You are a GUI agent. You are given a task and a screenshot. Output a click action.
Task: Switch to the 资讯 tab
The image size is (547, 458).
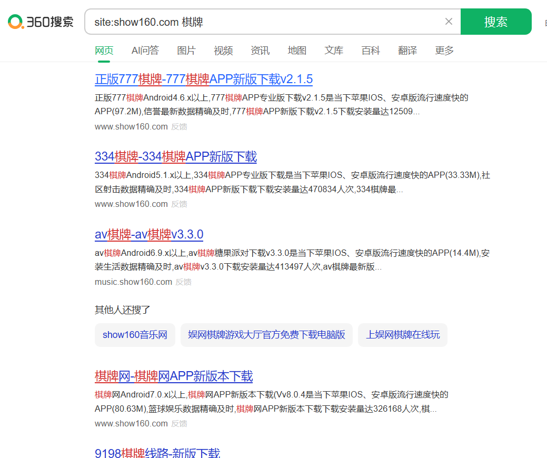260,51
